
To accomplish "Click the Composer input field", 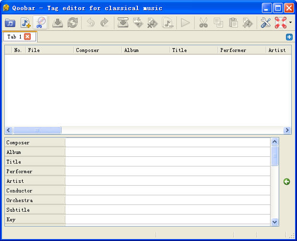I will pos(168,142).
